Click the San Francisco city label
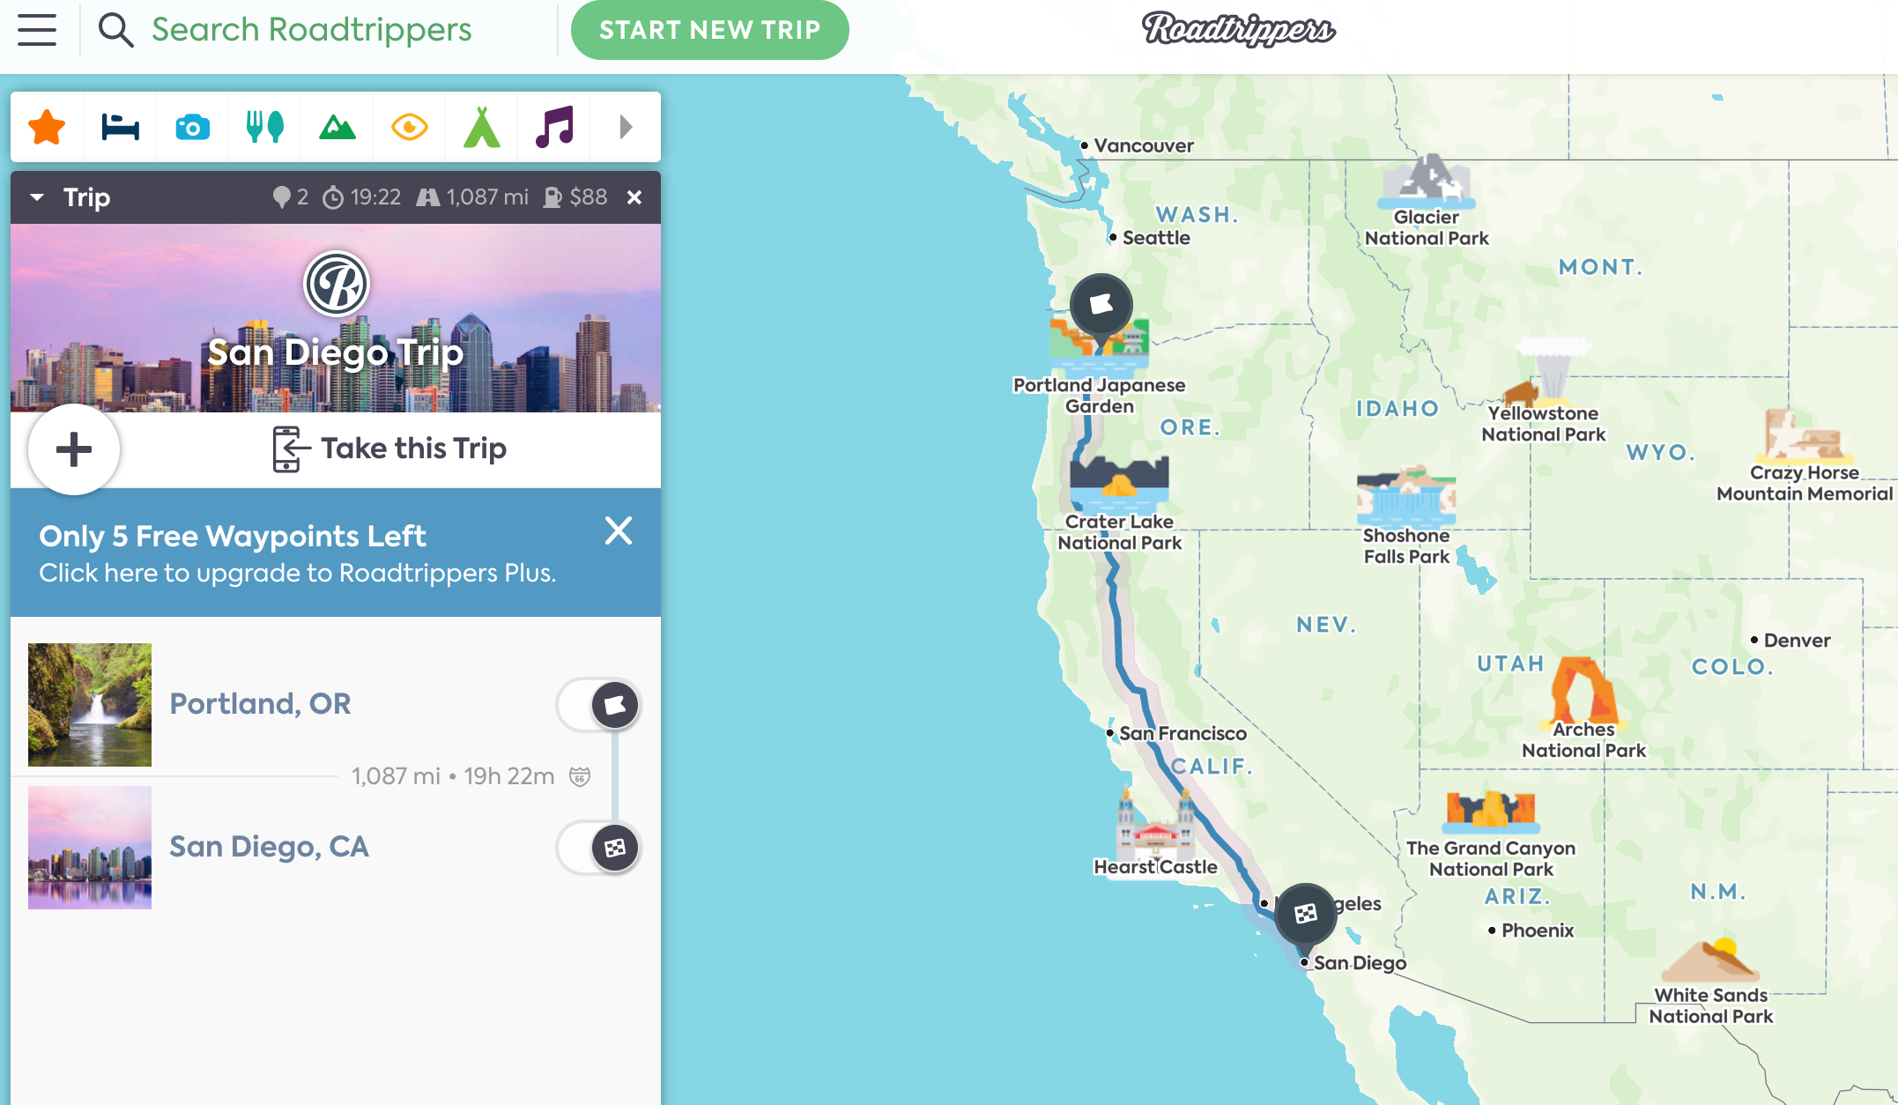This screenshot has width=1898, height=1105. click(1183, 733)
